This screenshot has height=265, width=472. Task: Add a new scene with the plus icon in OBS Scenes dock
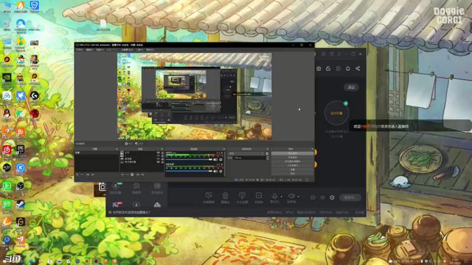point(77,174)
